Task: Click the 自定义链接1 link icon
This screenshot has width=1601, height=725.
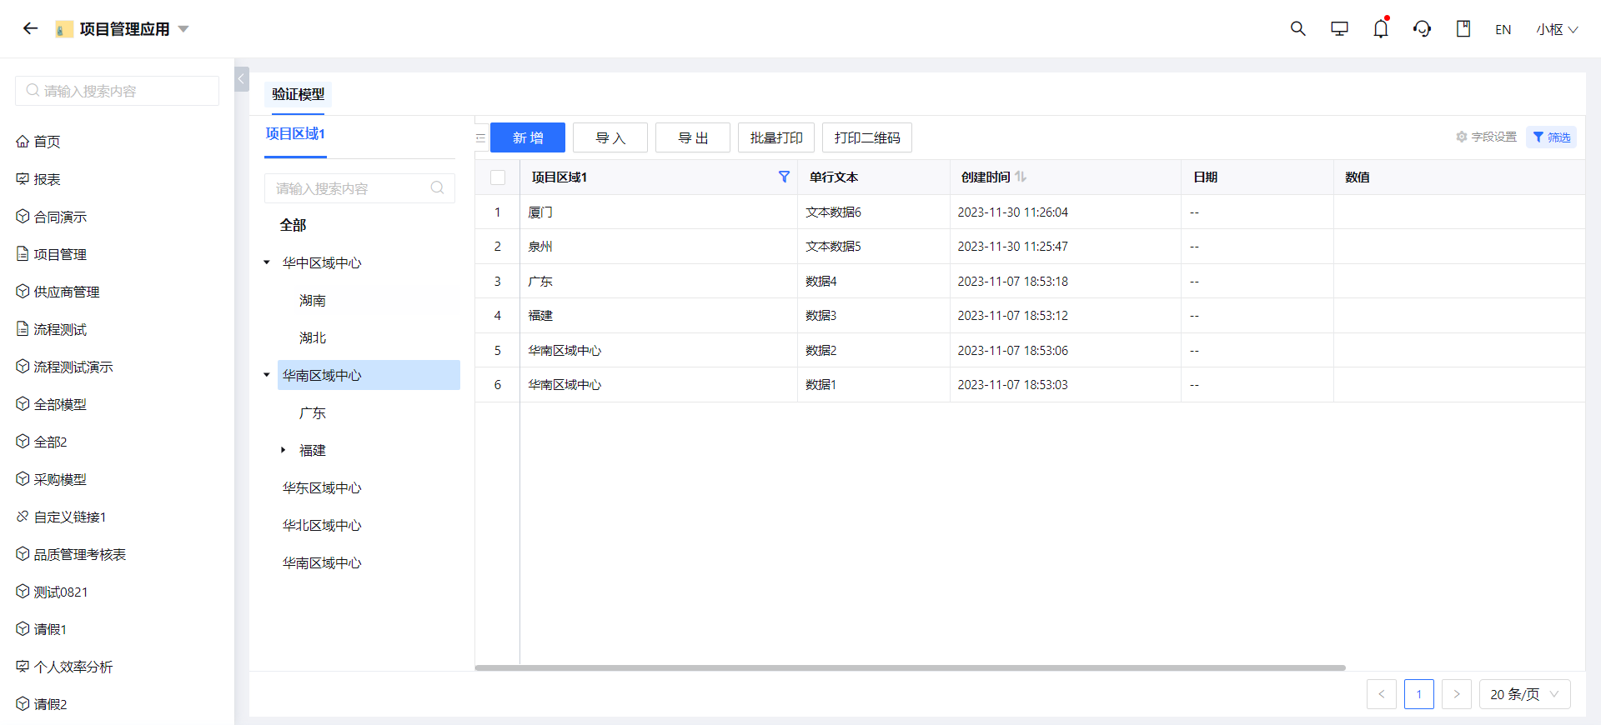Action: (23, 516)
